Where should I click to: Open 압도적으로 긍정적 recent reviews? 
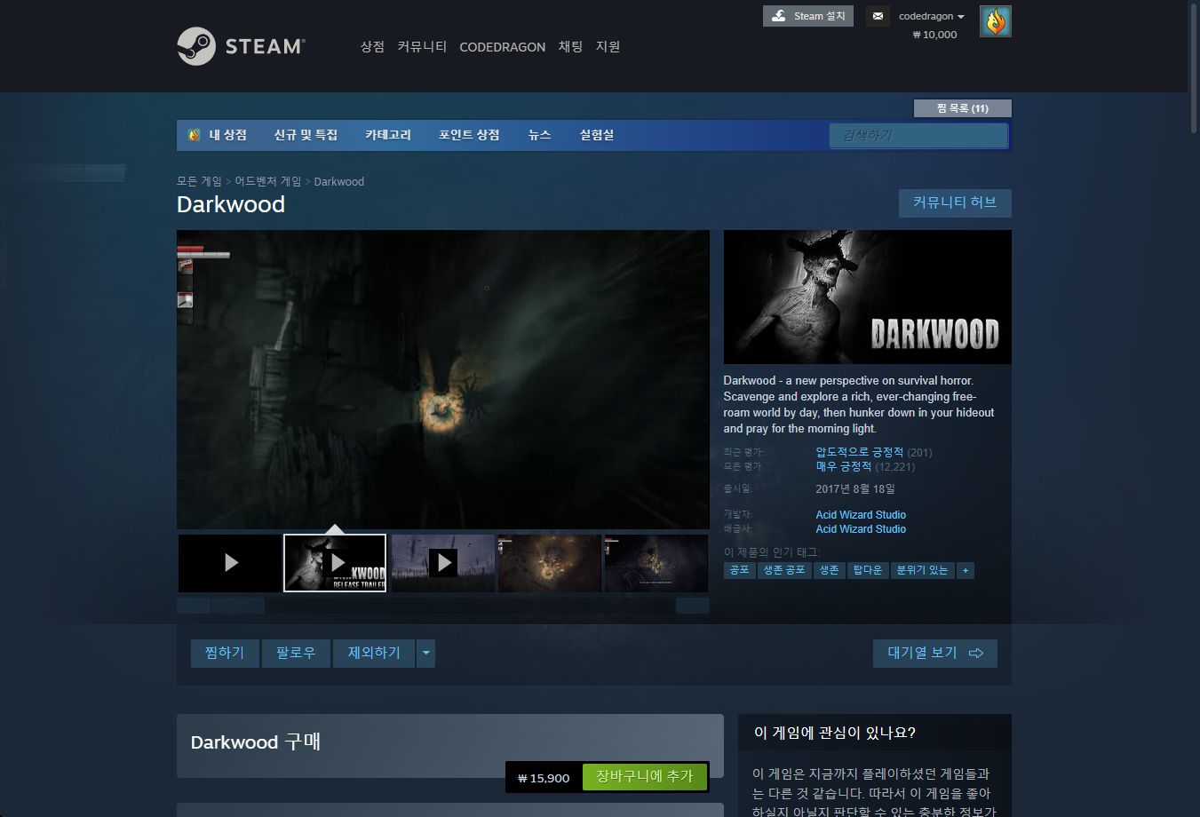tap(860, 452)
